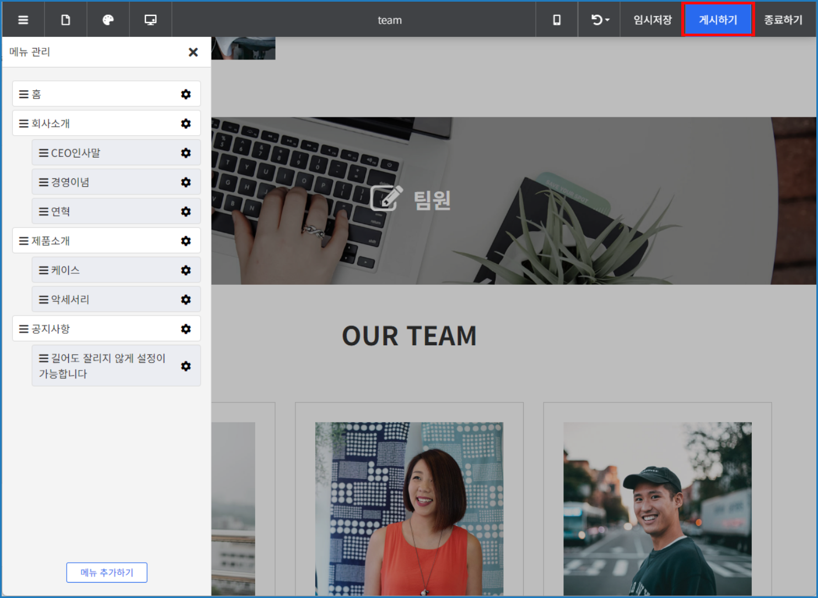The width and height of the screenshot is (818, 598).
Task: Click 종료하기 to exit editor
Action: tap(783, 20)
